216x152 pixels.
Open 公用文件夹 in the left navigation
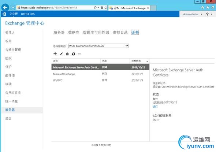coord(13,93)
